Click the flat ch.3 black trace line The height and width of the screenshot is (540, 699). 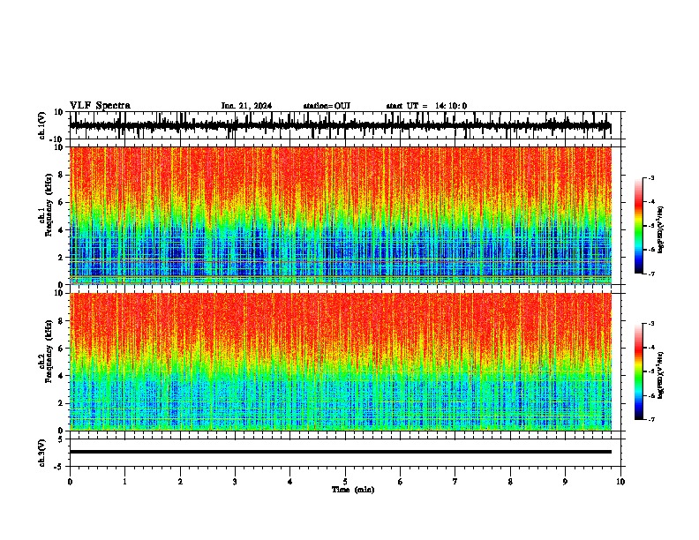pyautogui.click(x=340, y=452)
